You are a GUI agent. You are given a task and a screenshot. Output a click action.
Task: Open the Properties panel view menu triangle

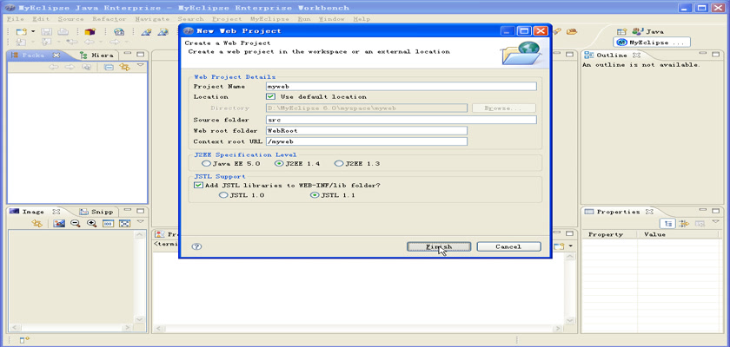tap(715, 221)
